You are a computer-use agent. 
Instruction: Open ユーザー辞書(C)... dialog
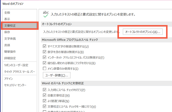coord(57,75)
